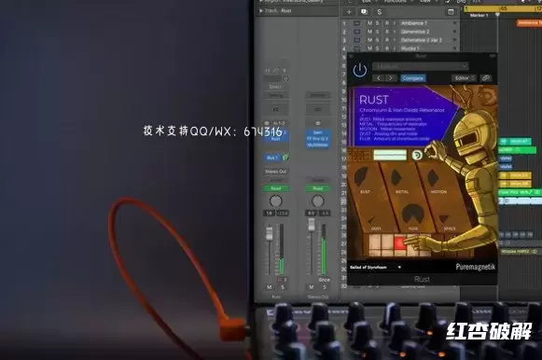542x360 pixels.
Task: Click the pan knob on Rust channel strip
Action: click(x=275, y=201)
